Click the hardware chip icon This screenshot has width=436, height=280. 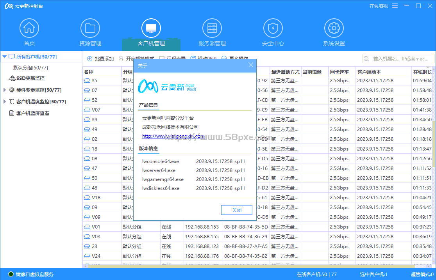[12, 90]
